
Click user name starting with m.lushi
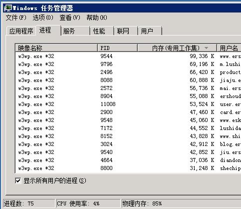[230, 64]
